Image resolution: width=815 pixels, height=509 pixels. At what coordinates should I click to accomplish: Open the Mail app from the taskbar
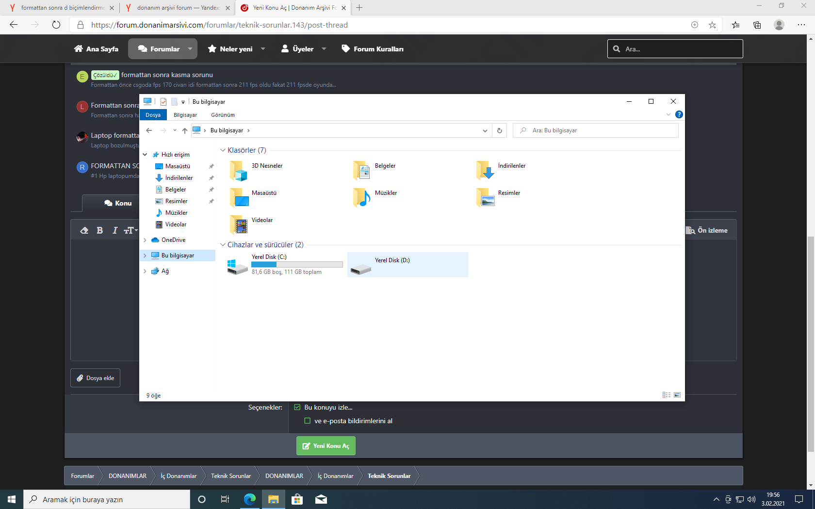point(321,499)
